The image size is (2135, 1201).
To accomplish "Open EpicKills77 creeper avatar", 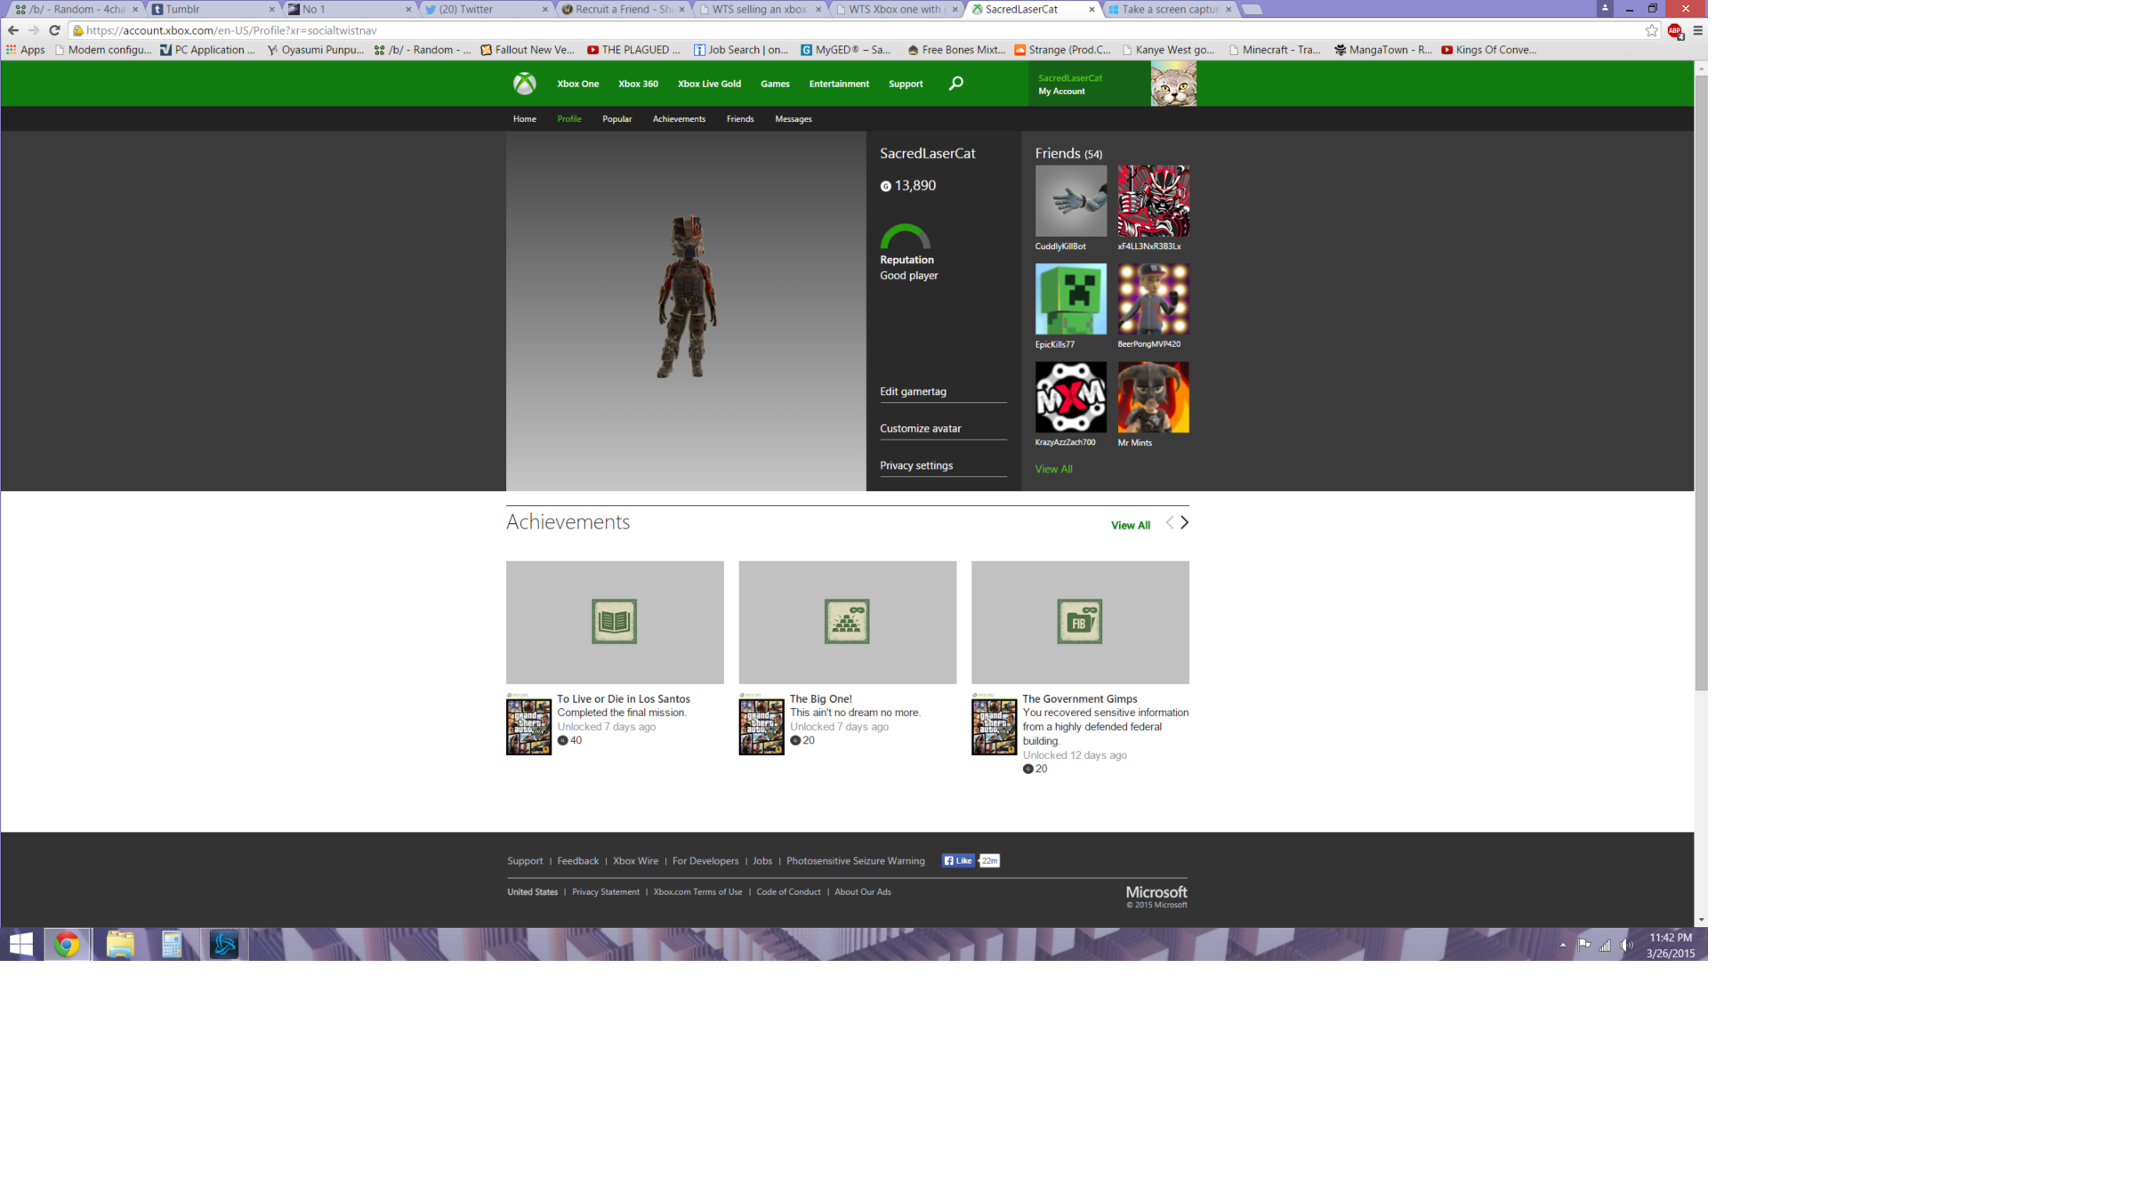I will [x=1070, y=299].
